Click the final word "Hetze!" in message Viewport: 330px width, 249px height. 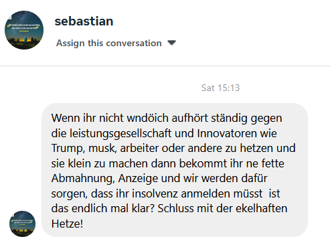[67, 224]
